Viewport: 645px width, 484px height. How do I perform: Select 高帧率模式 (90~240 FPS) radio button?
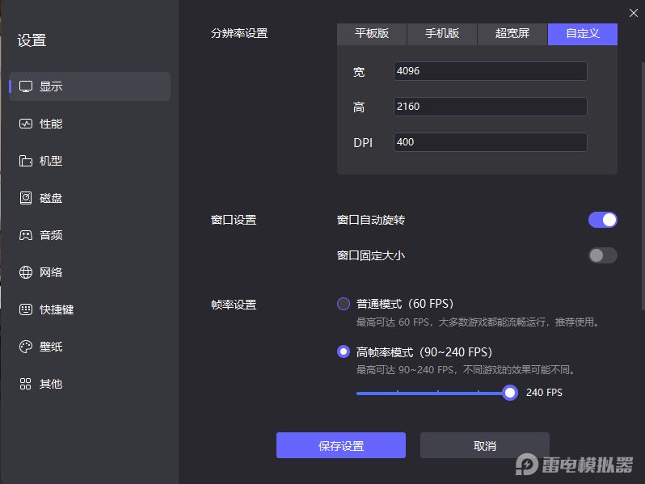[x=344, y=351]
